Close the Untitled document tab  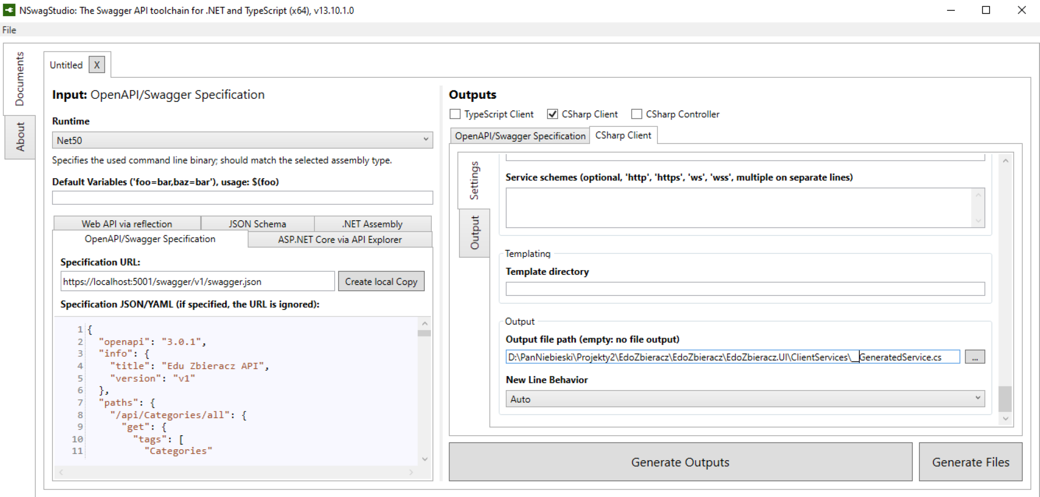coord(97,65)
